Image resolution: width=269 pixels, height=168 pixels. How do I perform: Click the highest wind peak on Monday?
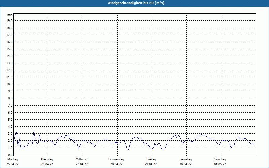click(34, 130)
